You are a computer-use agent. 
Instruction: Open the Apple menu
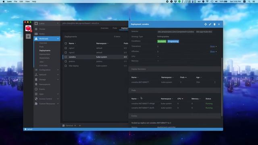click(x=4, y=2)
